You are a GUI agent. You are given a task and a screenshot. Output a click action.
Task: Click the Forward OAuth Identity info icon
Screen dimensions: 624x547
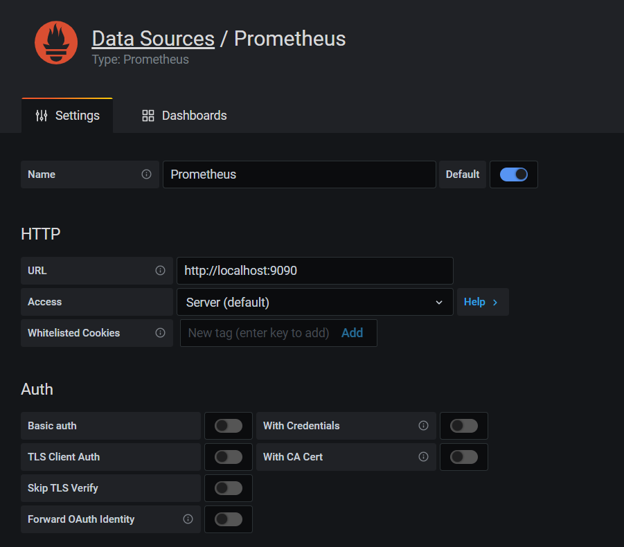188,519
